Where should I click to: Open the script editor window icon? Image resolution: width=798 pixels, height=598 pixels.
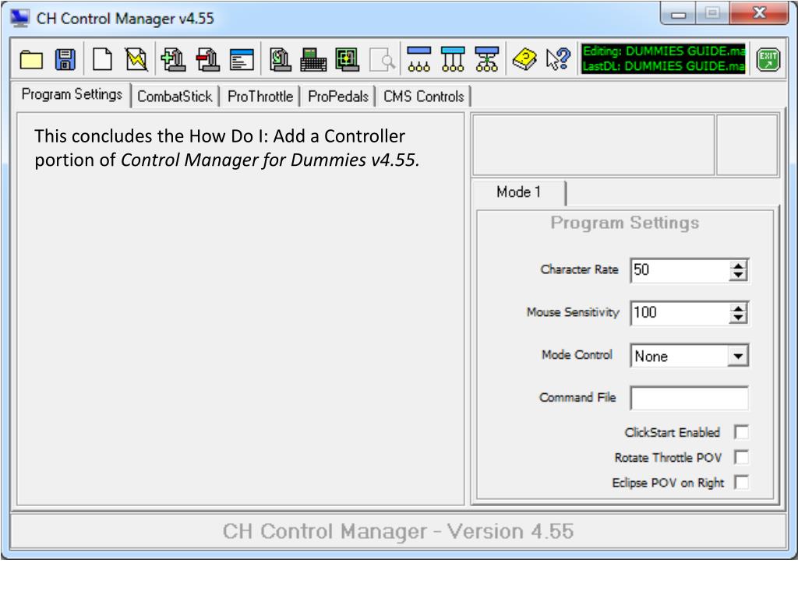pos(242,59)
